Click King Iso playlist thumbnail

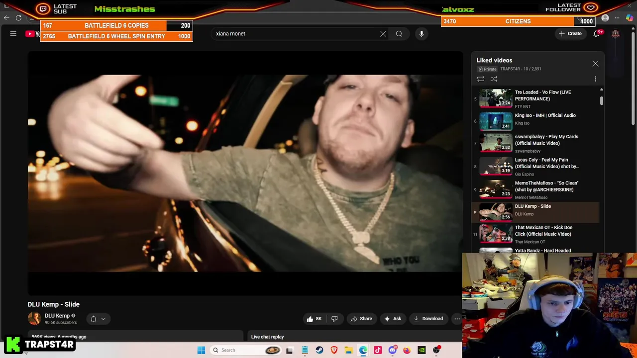coord(496,122)
